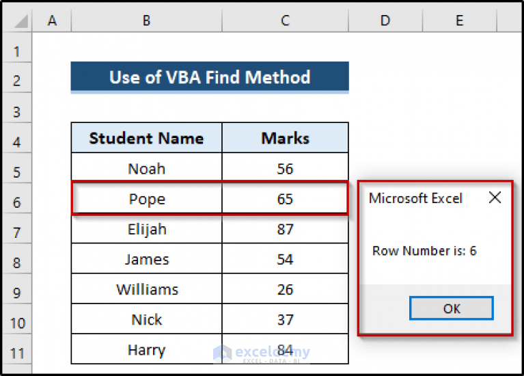The height and width of the screenshot is (376, 524).
Task: Select row 11 header
Action: (x=17, y=349)
